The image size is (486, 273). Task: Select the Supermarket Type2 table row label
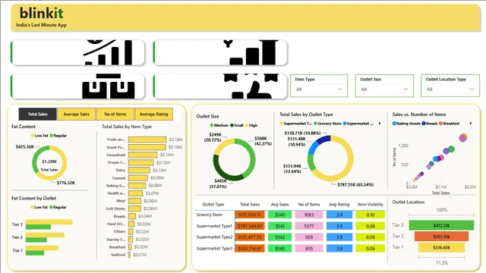(x=214, y=237)
